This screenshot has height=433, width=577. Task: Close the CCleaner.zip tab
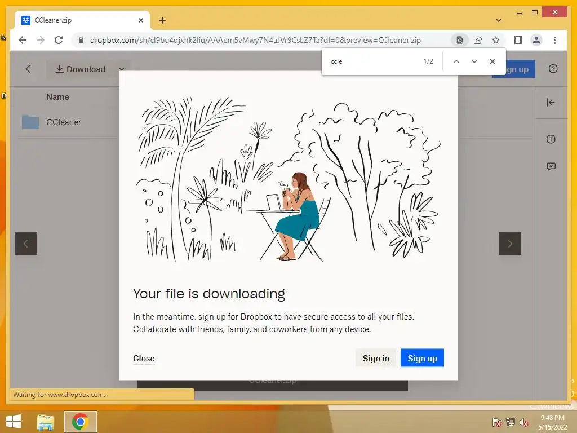pos(140,20)
